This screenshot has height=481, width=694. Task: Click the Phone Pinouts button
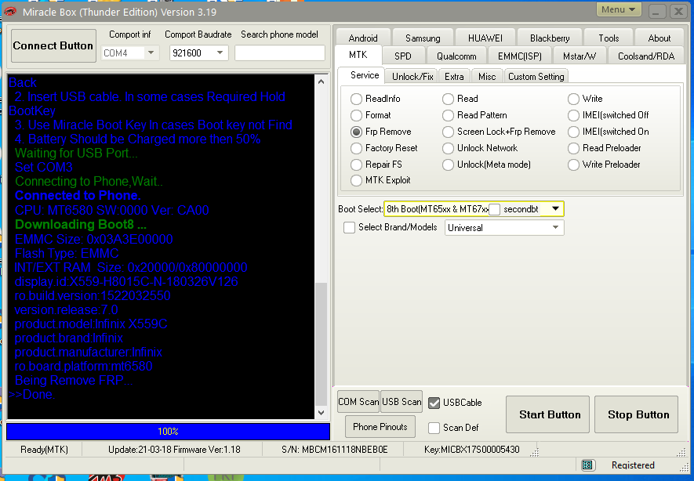[x=380, y=427]
